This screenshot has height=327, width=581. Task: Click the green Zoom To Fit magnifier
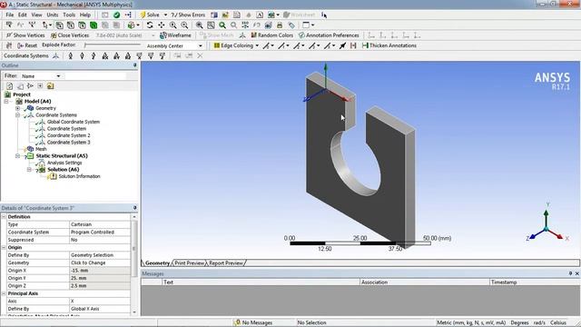click(x=222, y=25)
